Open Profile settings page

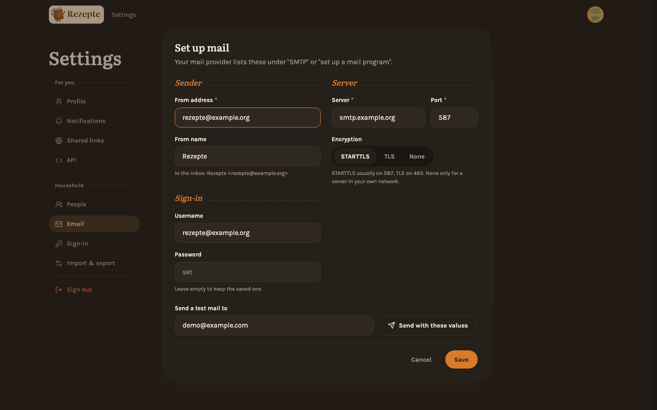(x=94, y=102)
